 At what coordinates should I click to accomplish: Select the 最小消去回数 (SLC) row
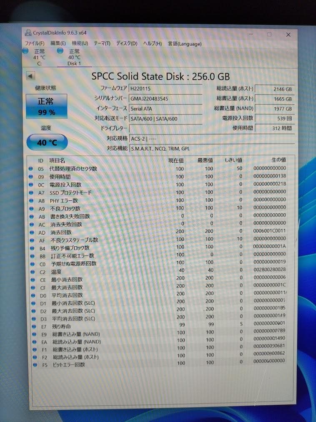159,303
